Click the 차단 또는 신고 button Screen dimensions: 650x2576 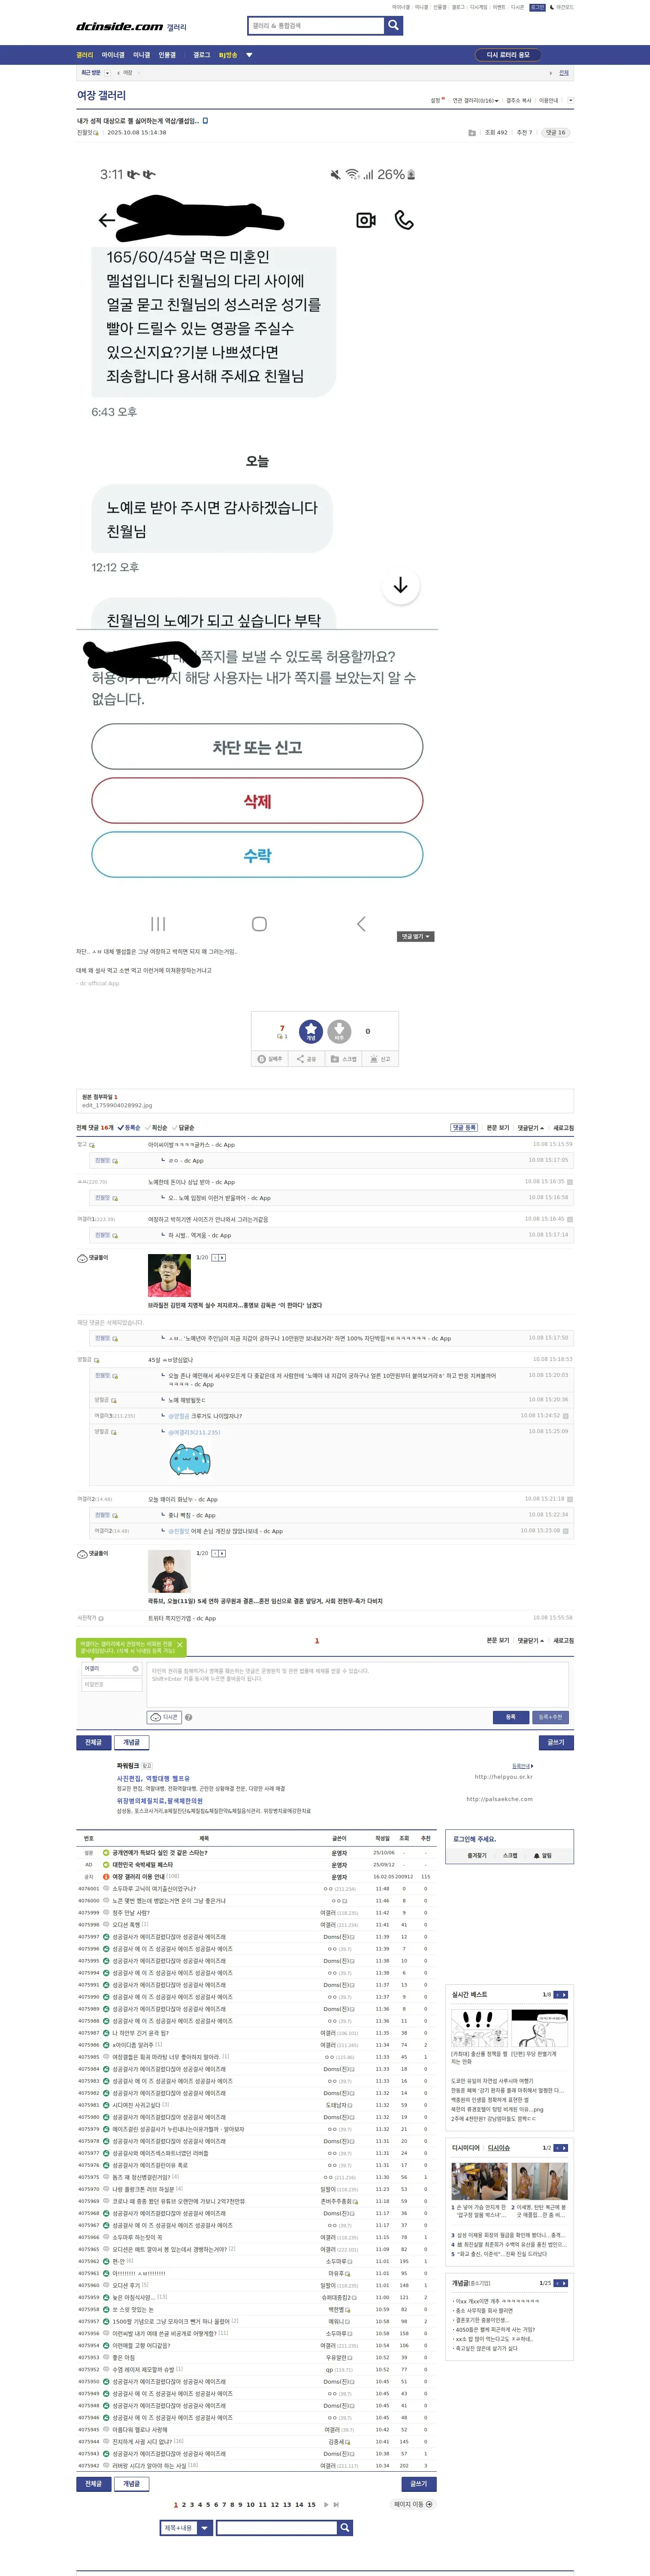(x=257, y=747)
